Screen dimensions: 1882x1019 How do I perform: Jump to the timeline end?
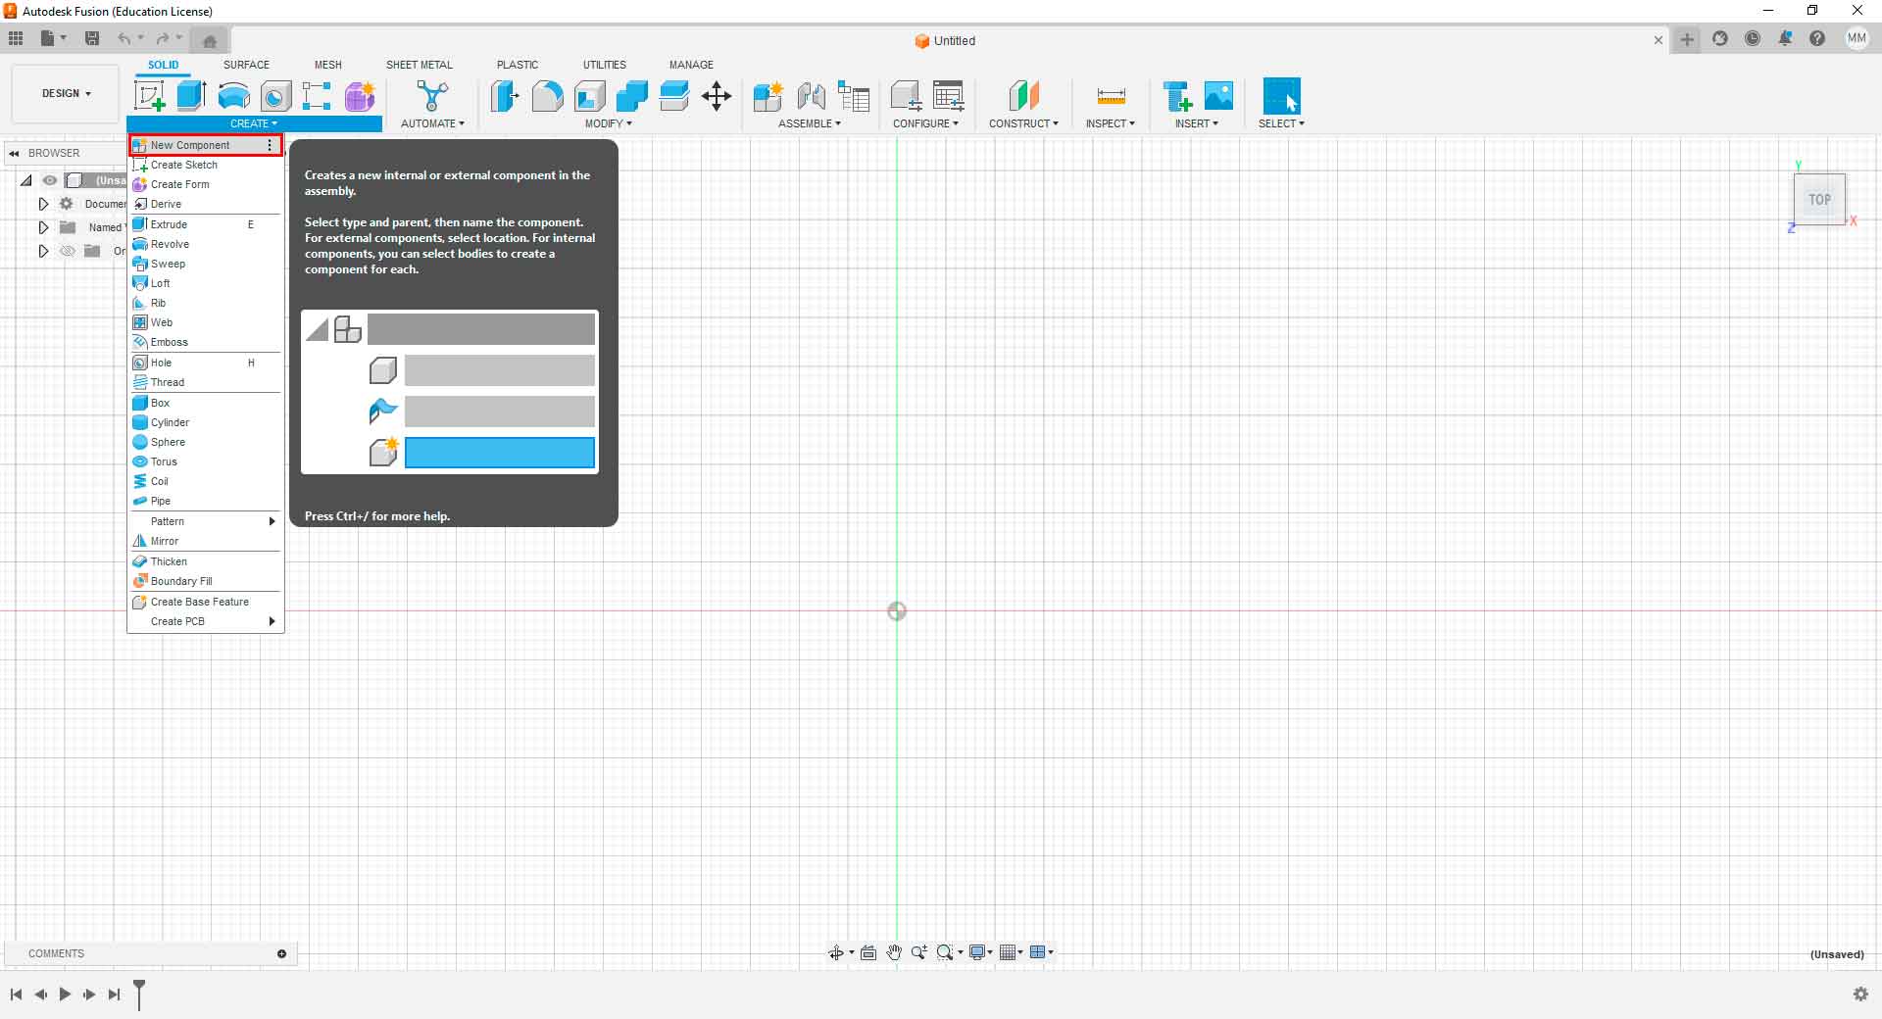pos(115,995)
